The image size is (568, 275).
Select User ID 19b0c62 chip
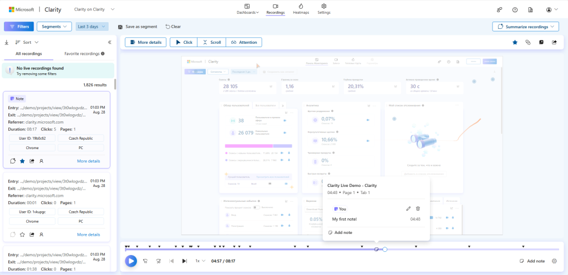32,138
